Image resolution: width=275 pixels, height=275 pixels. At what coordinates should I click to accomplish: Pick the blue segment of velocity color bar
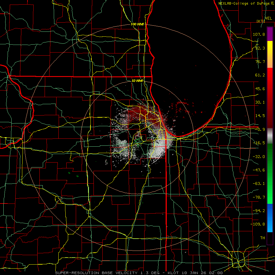pos(270,218)
